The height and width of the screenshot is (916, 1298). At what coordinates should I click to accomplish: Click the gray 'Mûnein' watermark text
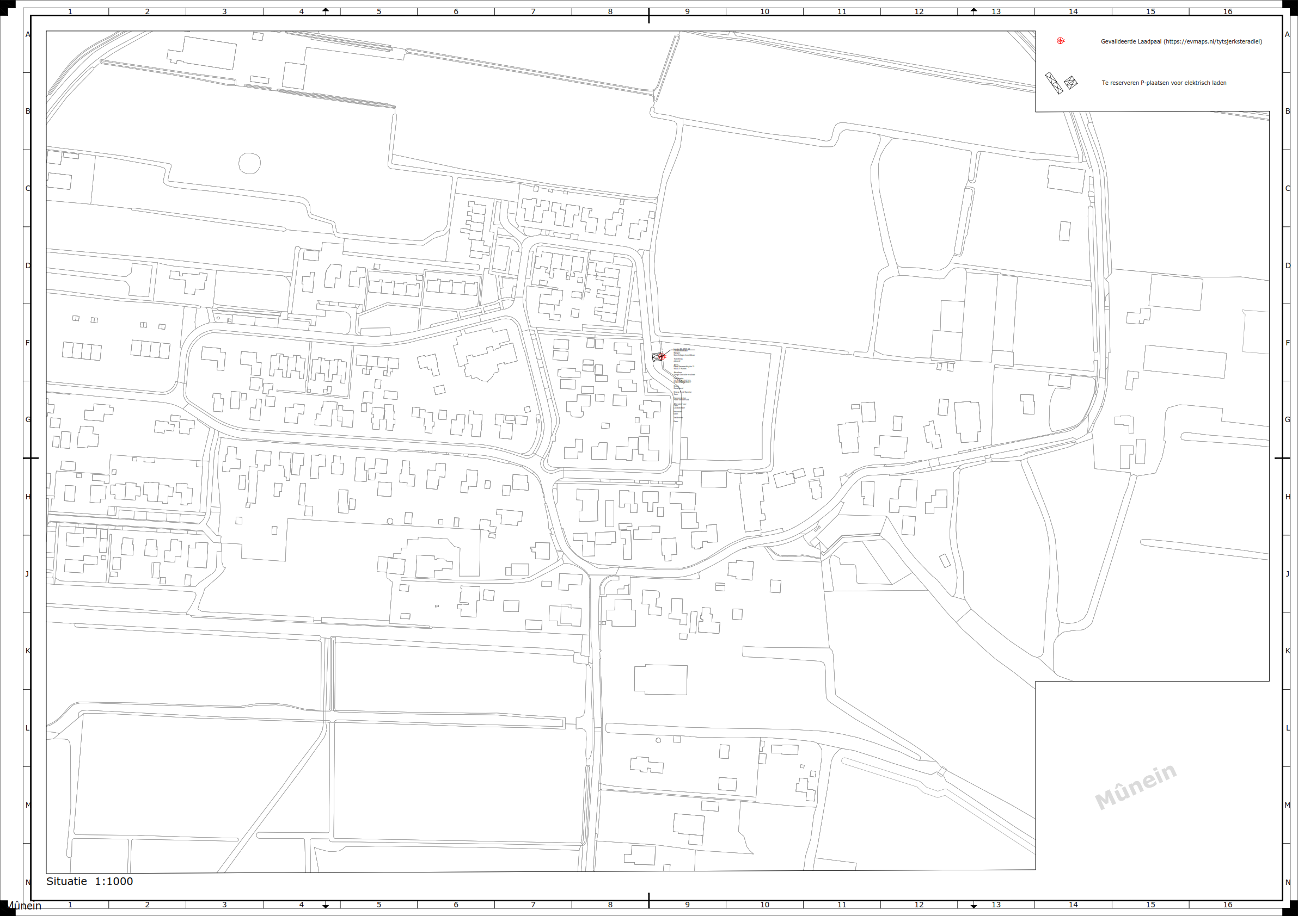[1135, 786]
